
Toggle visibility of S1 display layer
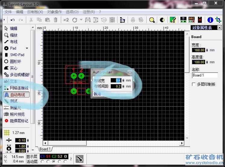pos(48,157)
